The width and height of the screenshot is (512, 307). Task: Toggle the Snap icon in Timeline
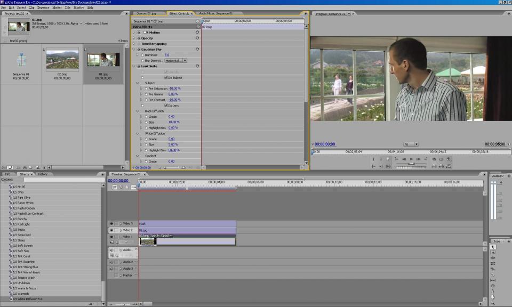pos(115,187)
